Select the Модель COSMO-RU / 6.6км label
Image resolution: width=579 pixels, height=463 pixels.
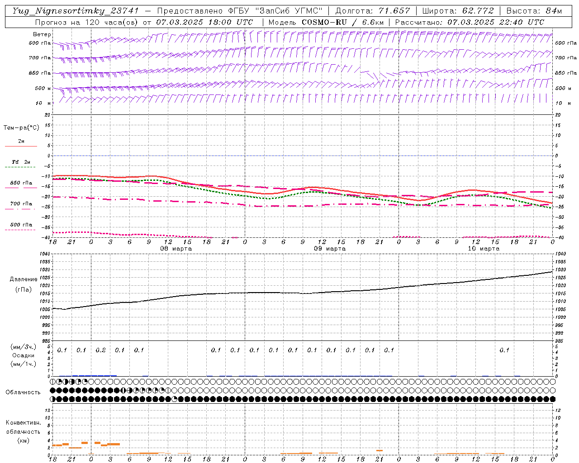(x=326, y=22)
